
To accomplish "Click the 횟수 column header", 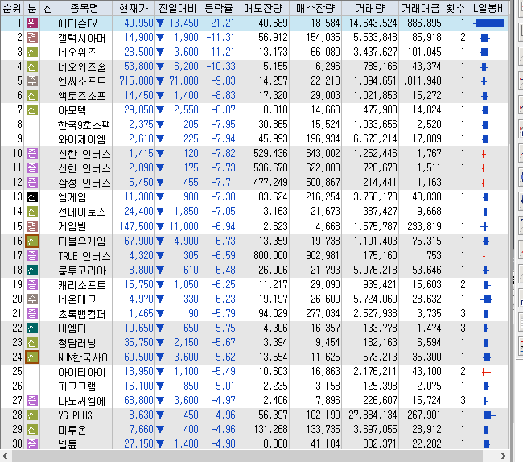I will pyautogui.click(x=455, y=8).
